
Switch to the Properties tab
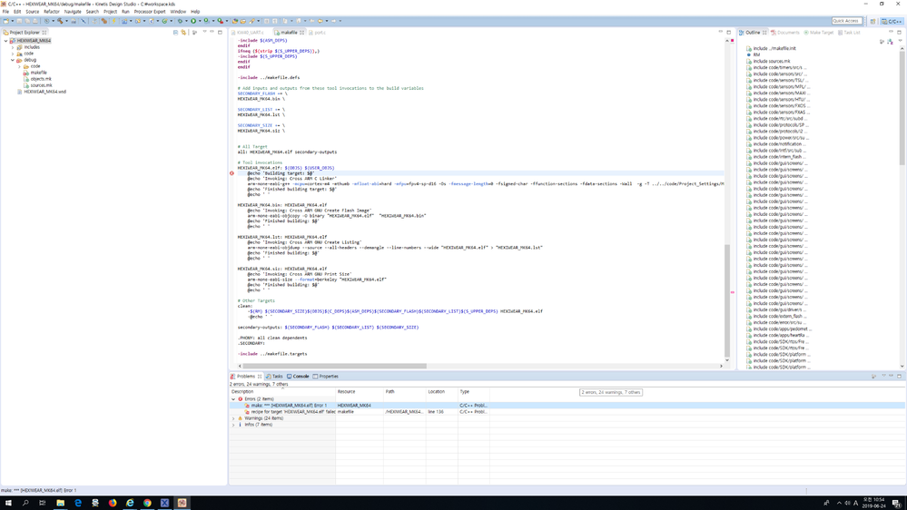coord(326,377)
